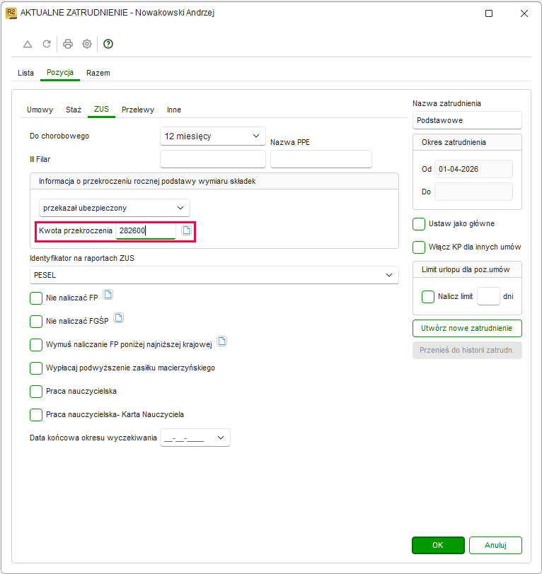Click the R2 application icon in title bar
The image size is (542, 574).
pos(11,13)
